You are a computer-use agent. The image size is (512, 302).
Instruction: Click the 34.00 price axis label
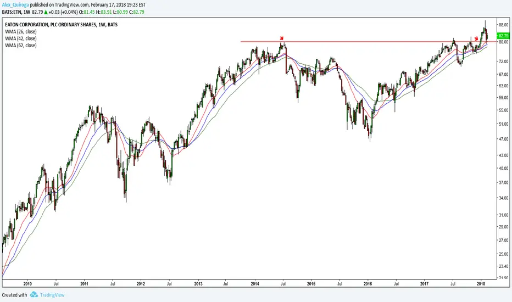click(503, 198)
